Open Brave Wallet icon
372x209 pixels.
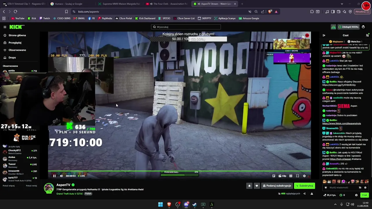(x=339, y=12)
